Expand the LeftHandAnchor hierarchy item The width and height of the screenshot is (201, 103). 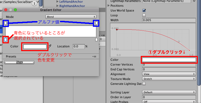tap(58, 2)
